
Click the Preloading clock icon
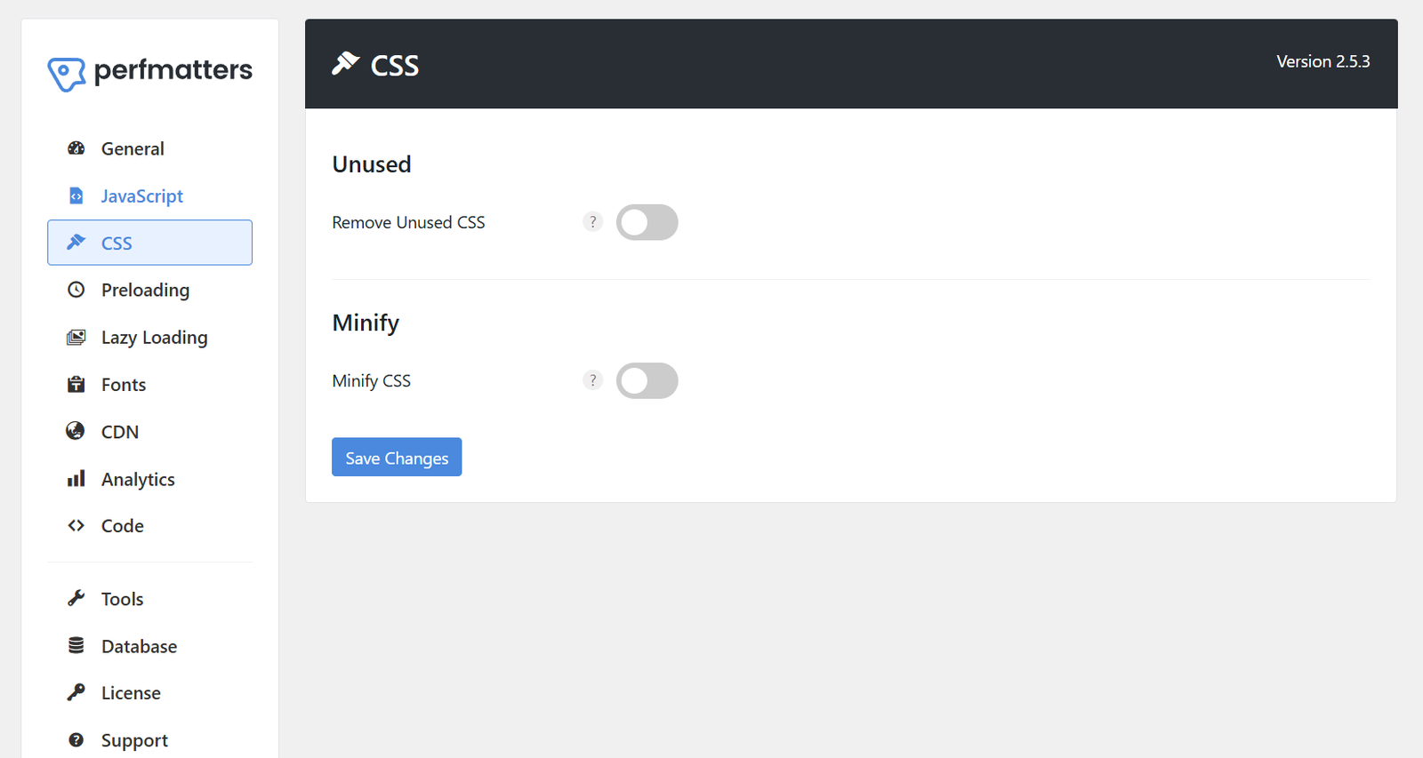[x=76, y=290]
